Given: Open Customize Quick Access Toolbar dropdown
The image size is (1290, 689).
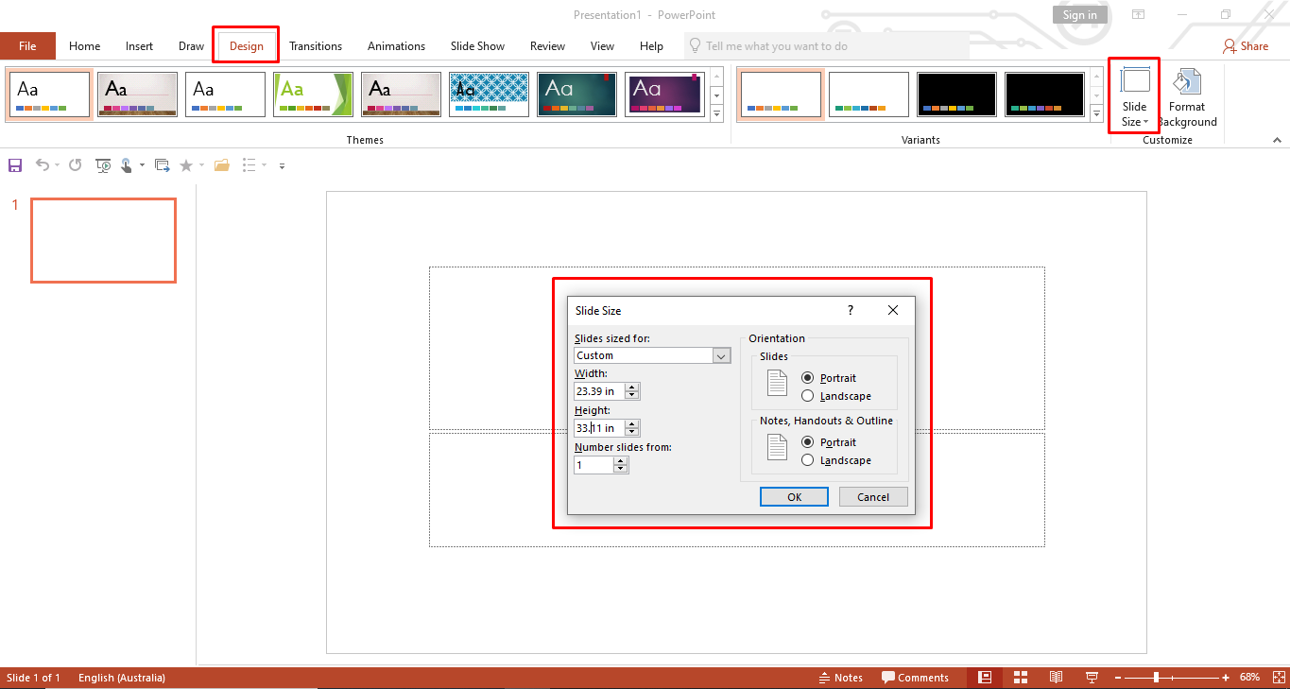Looking at the screenshot, I should tap(282, 165).
